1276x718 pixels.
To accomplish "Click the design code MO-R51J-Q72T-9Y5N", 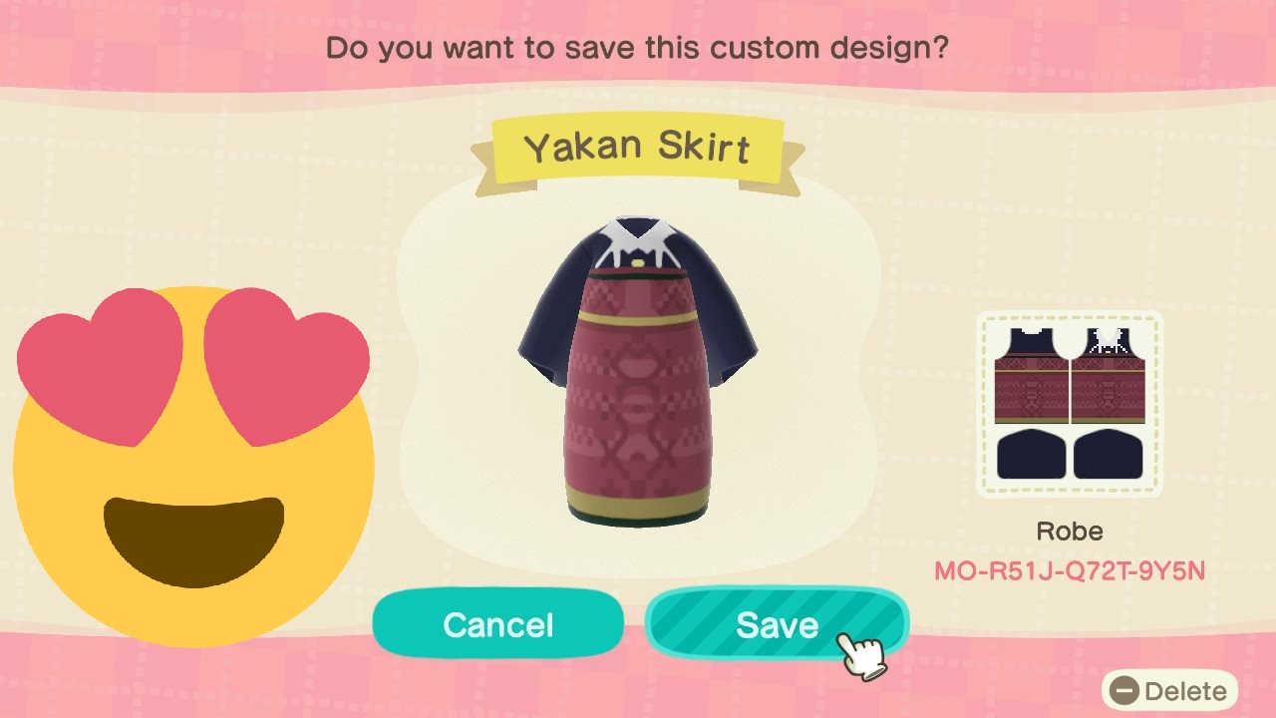I will (x=1070, y=571).
